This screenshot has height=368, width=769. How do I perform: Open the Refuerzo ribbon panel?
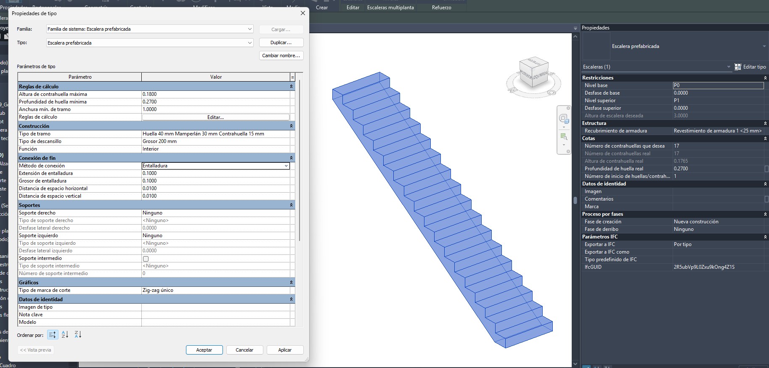click(x=441, y=8)
